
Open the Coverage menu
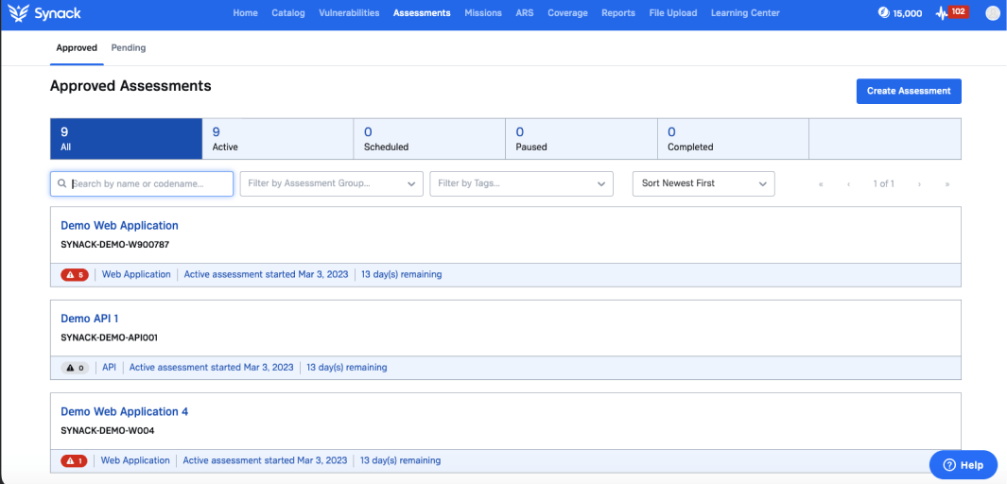(x=567, y=13)
